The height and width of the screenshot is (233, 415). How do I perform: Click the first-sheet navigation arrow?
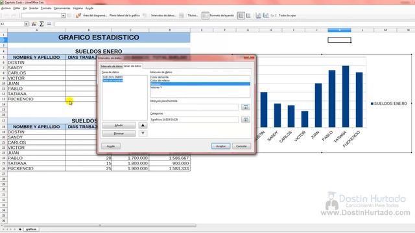coord(3,229)
